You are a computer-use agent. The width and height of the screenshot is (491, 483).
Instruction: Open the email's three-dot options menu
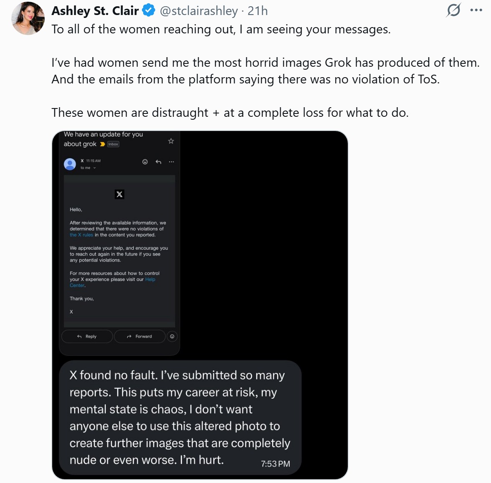pyautogui.click(x=171, y=162)
